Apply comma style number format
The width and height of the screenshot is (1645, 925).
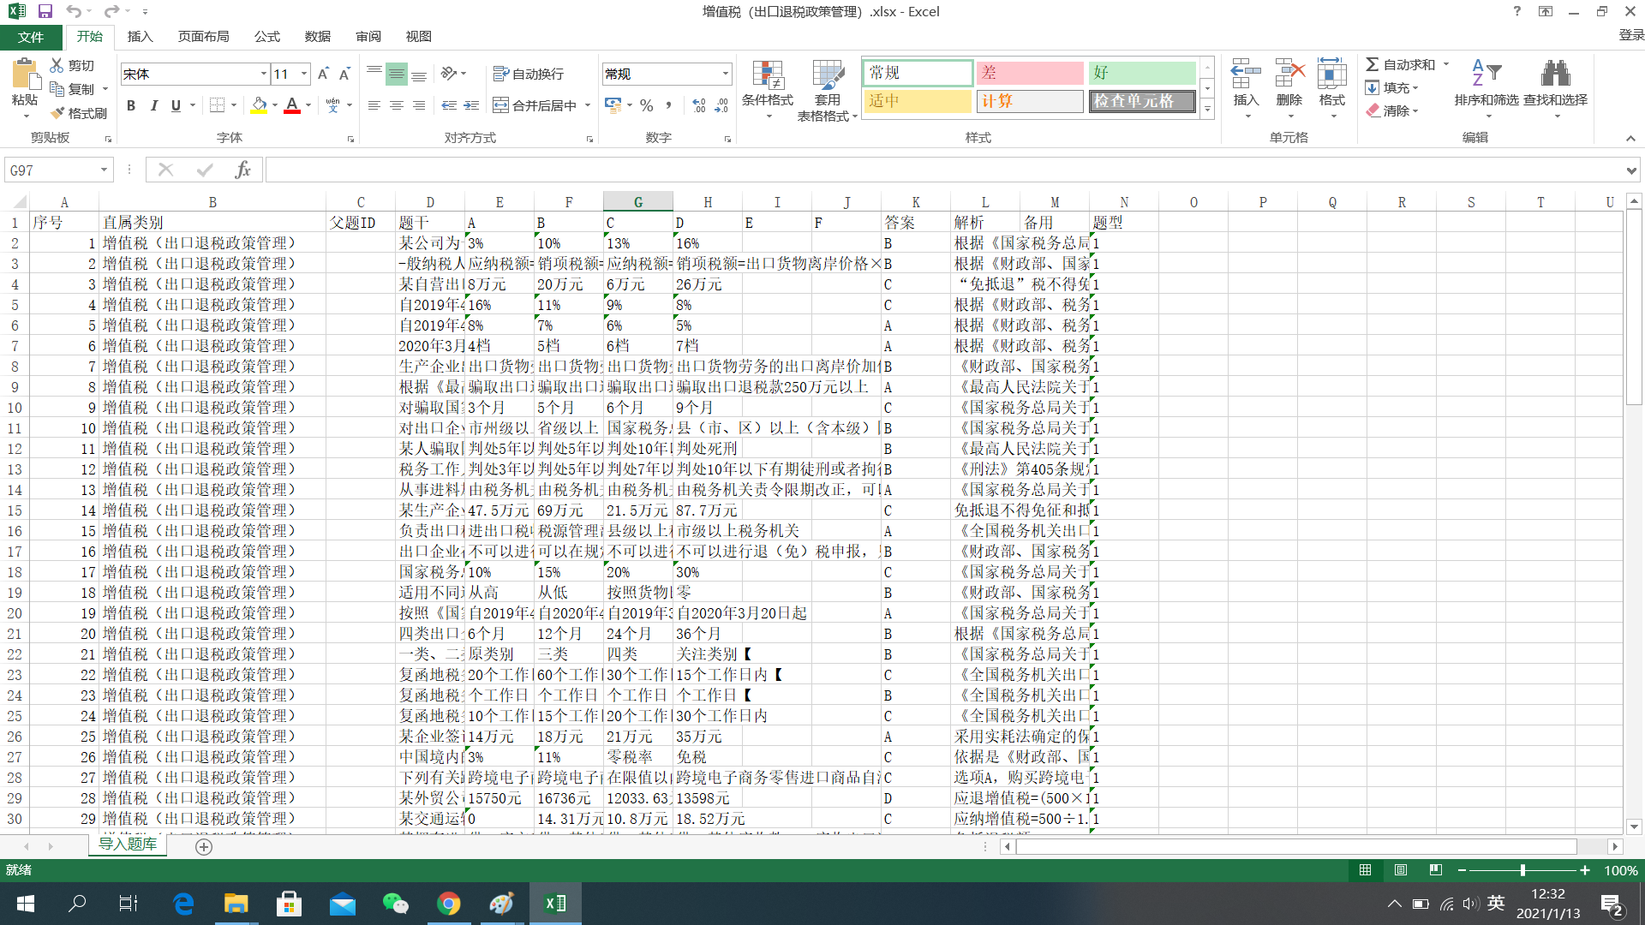point(668,105)
